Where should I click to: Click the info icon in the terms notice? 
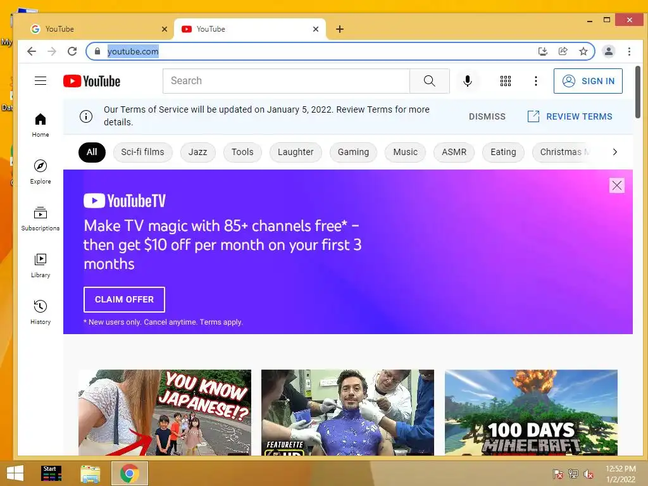[86, 116]
